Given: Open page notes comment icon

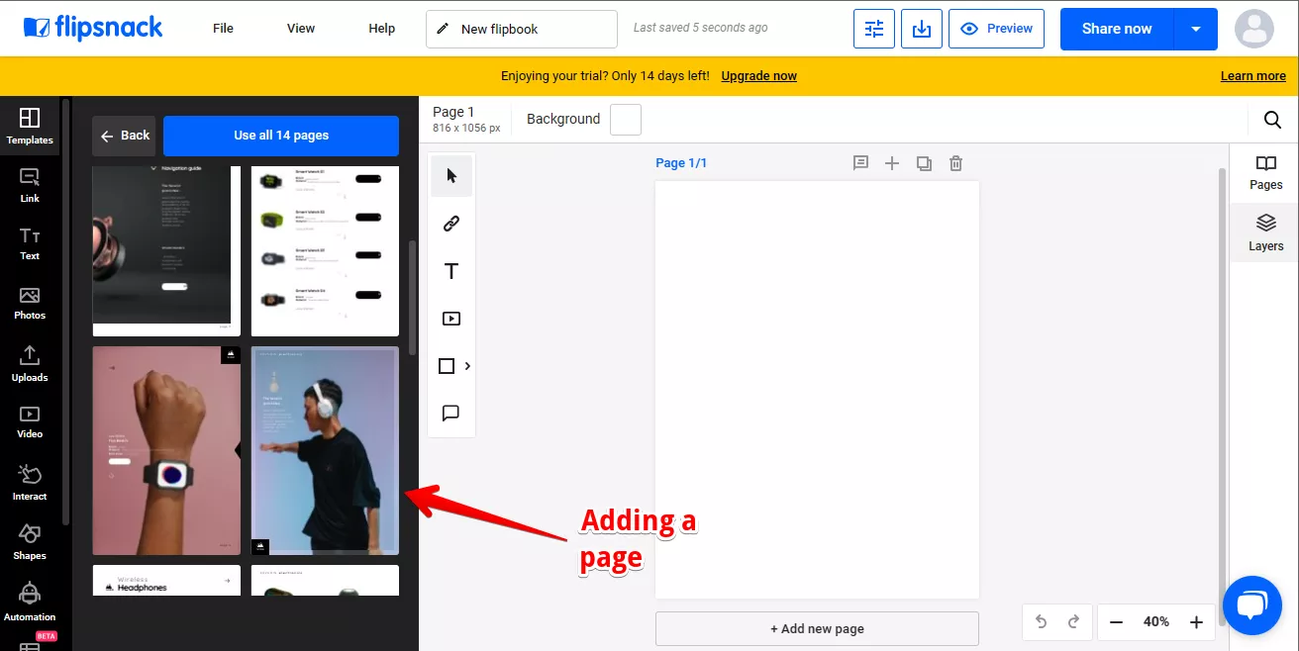Looking at the screenshot, I should click(860, 163).
